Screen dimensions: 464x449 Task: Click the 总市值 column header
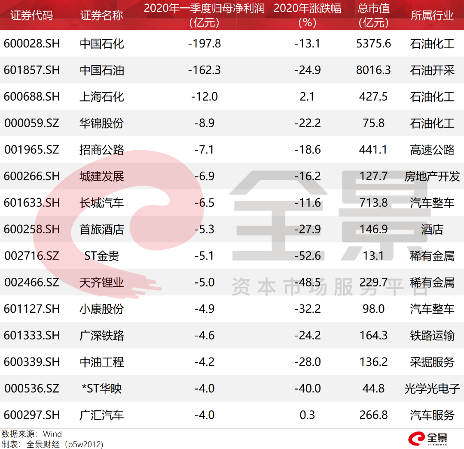(x=373, y=15)
